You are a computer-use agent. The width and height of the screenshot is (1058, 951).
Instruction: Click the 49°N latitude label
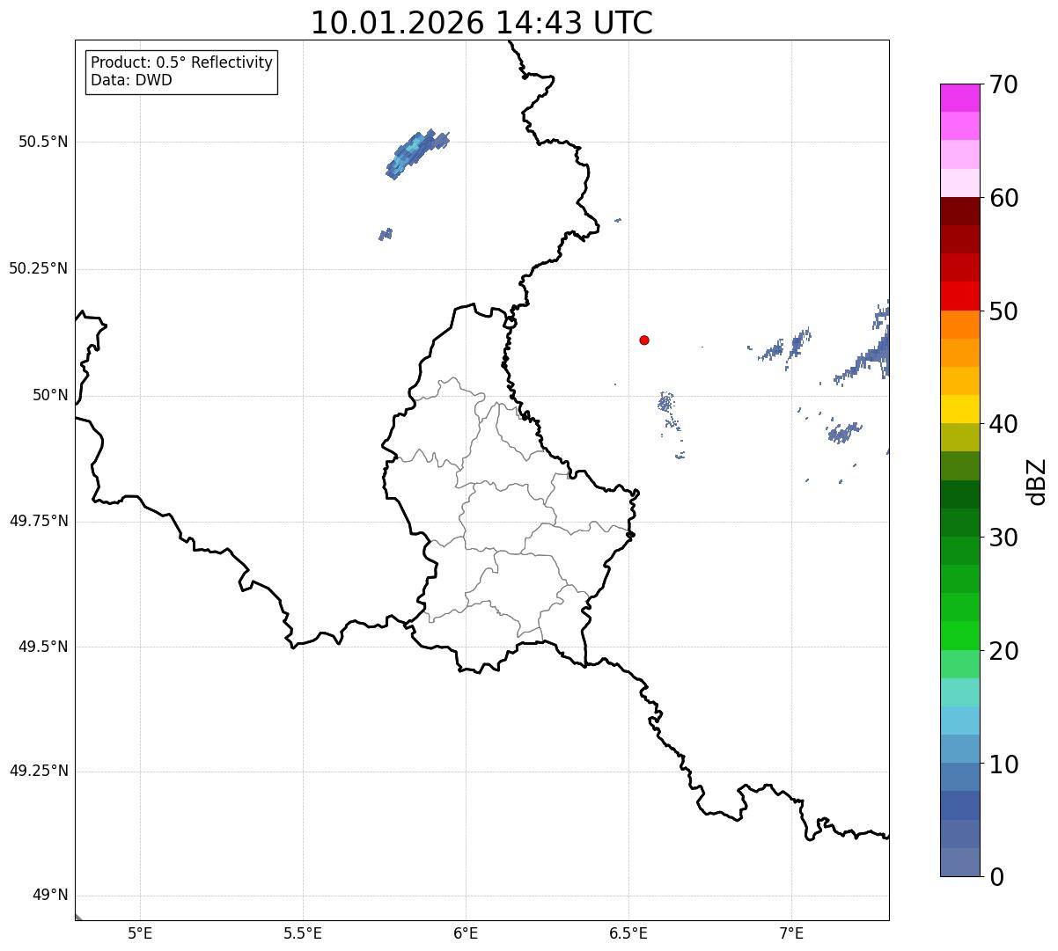tap(50, 896)
